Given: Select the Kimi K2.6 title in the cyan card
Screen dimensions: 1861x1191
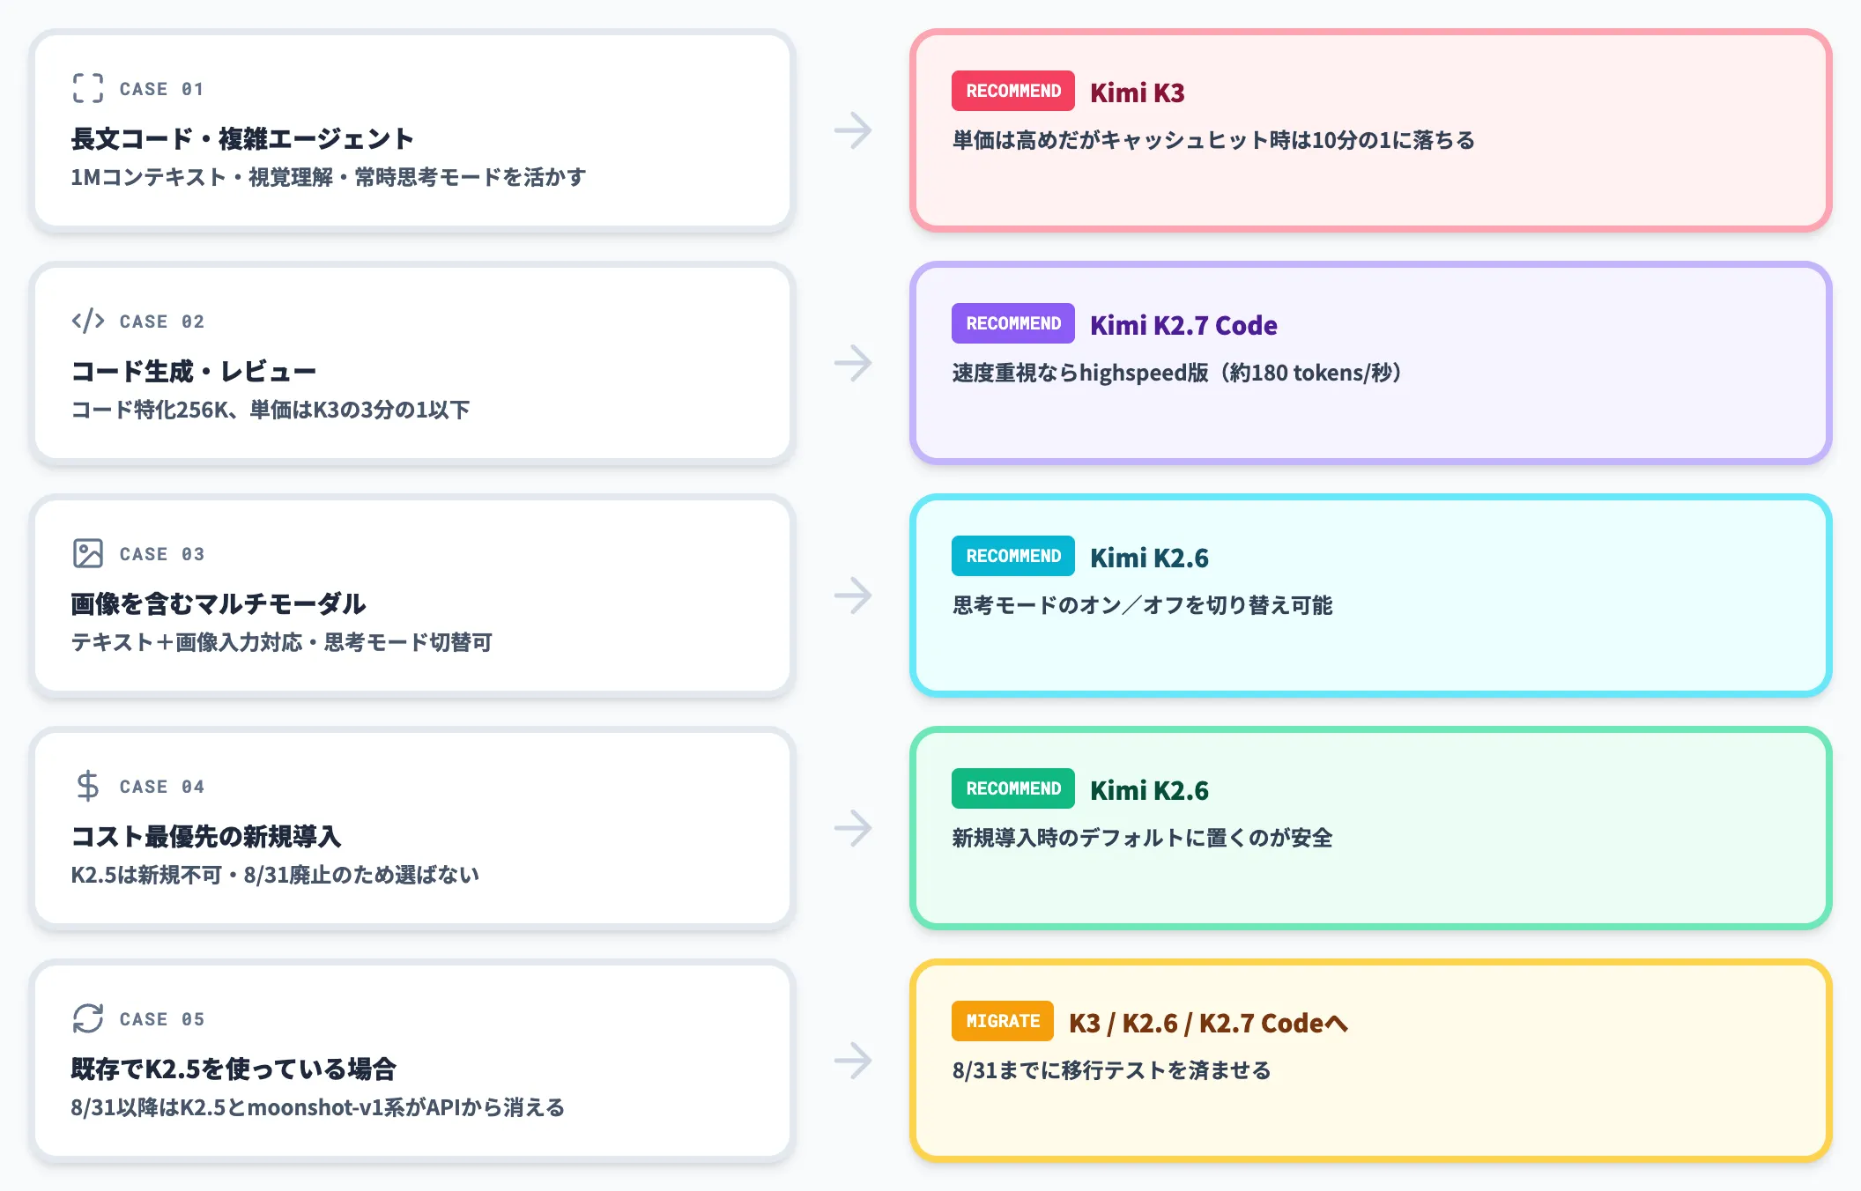Looking at the screenshot, I should [x=1149, y=558].
